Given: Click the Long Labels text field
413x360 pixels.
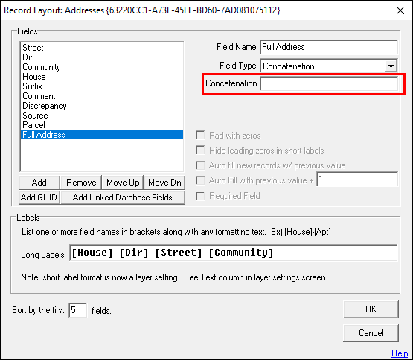Looking at the screenshot, I should pos(234,253).
